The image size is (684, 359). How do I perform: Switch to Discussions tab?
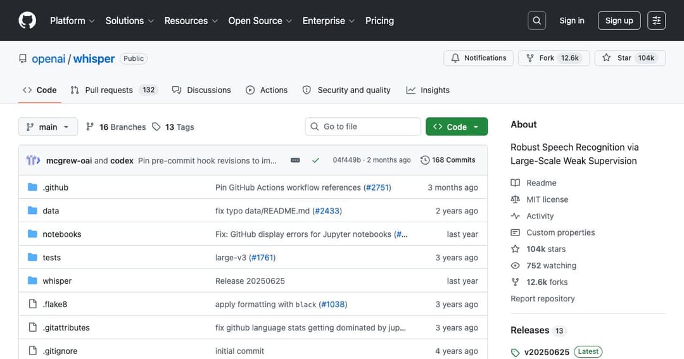201,90
